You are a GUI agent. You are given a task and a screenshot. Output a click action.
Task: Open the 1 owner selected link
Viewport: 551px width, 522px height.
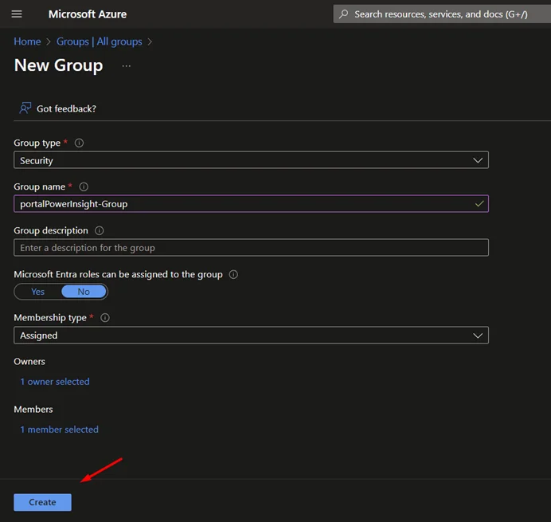pos(55,382)
